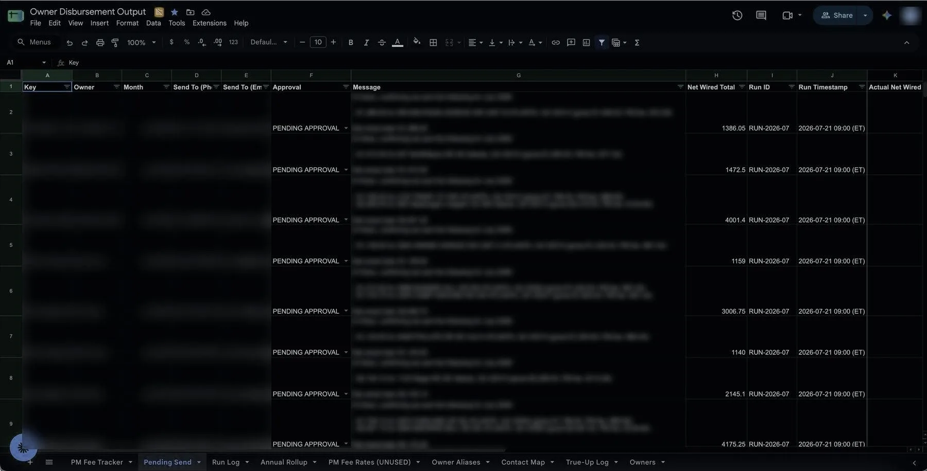Move document with folder icon
Viewport: 927px width, 471px height.
[x=190, y=12]
